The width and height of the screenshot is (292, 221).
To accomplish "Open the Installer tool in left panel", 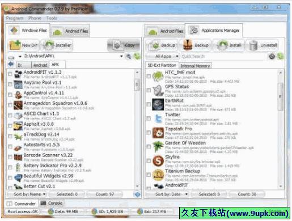I will (57, 45).
